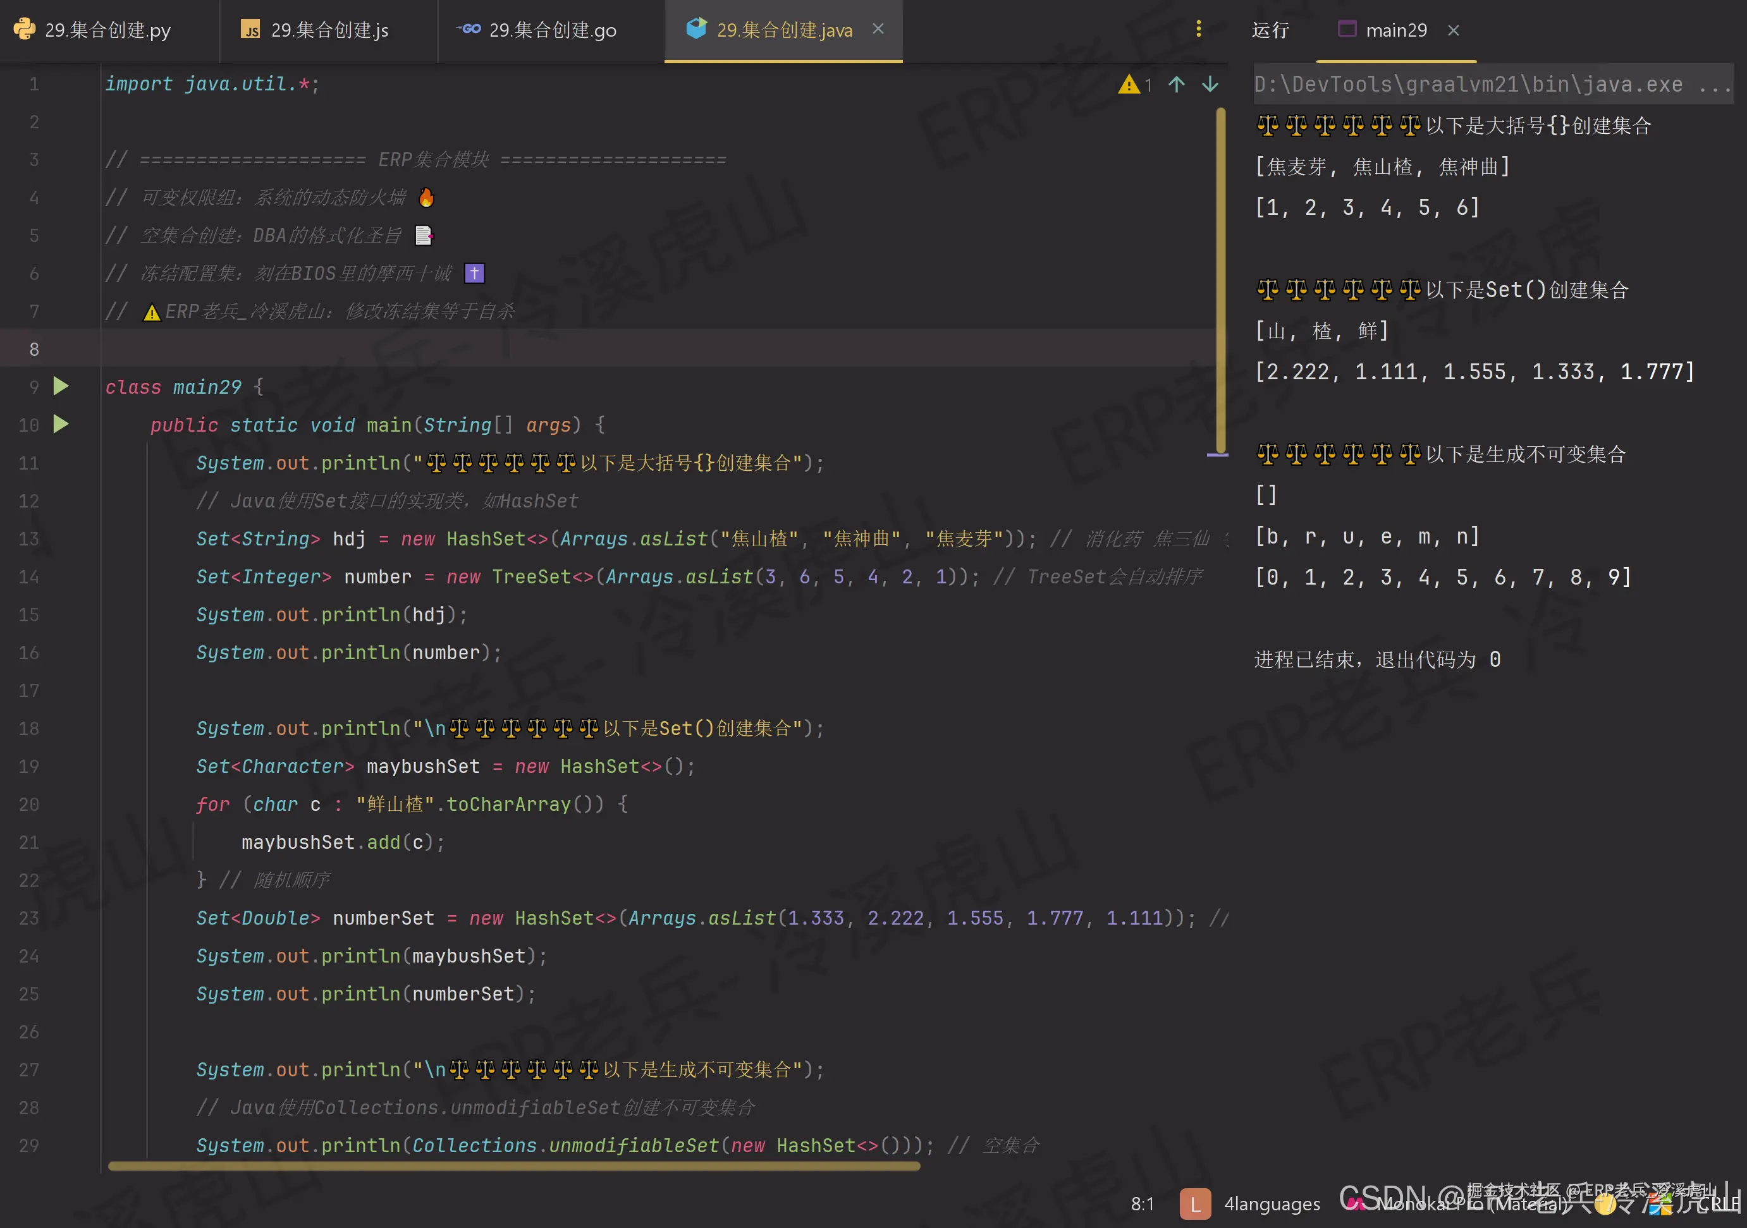1747x1228 pixels.
Task: Click the horizontal scrollbar under the code
Action: click(x=513, y=1165)
